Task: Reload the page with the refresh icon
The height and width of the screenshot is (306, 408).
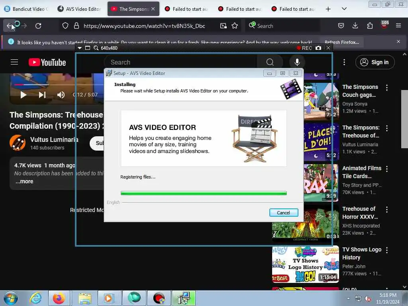Action: [38, 26]
